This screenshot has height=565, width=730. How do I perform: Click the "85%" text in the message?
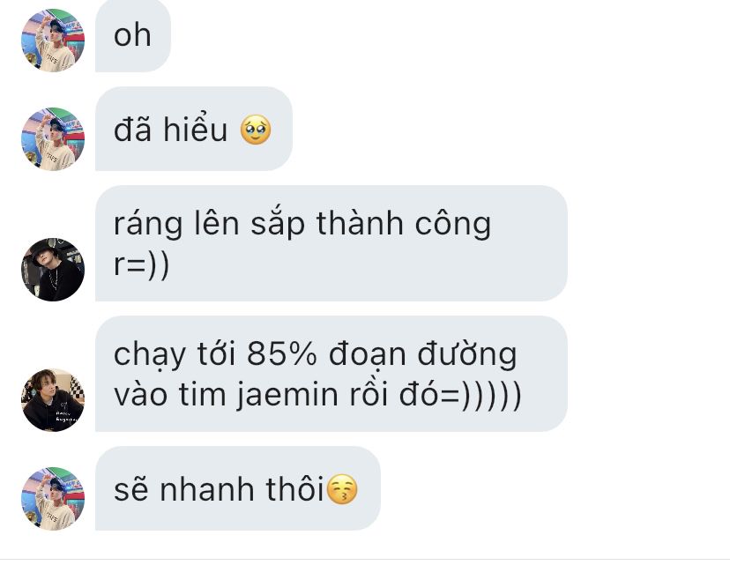tap(281, 353)
